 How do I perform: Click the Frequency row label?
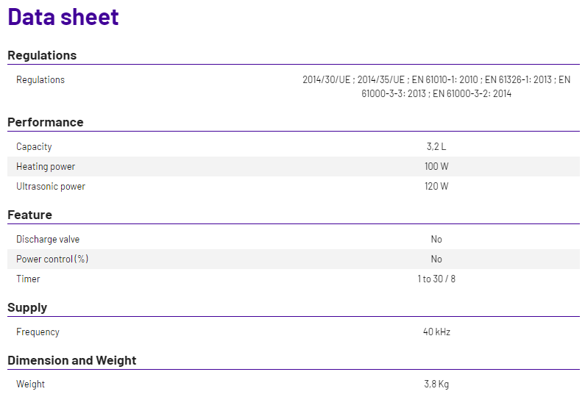click(x=38, y=332)
